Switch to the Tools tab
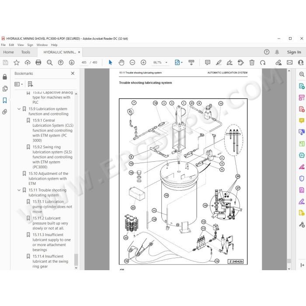Screen dimensions: 306x306 click(25, 52)
